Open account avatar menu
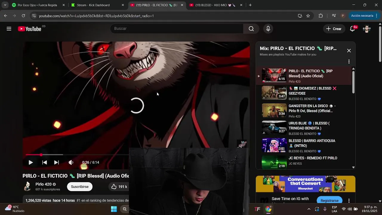The width and height of the screenshot is (382, 215). [x=367, y=29]
